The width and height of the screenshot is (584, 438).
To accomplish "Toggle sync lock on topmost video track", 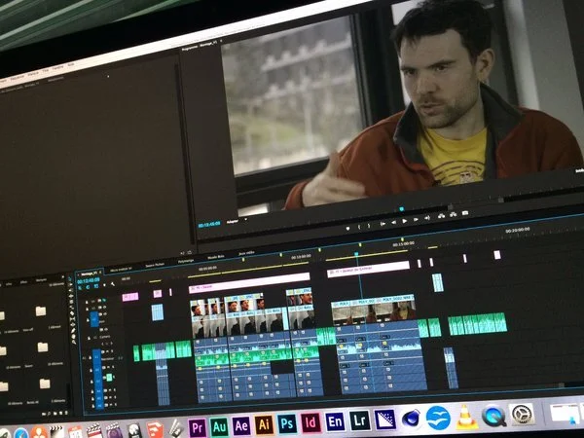I will tap(99, 301).
